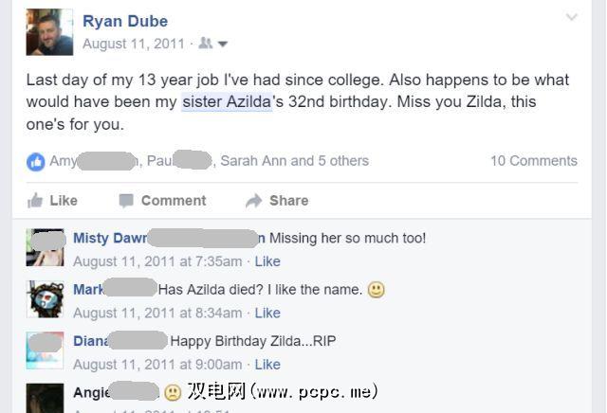
Task: Like the post by Ryan Dube
Action: (52, 200)
